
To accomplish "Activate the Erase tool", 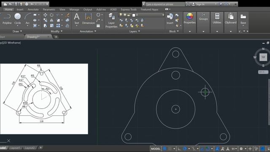I will [x=67, y=15].
